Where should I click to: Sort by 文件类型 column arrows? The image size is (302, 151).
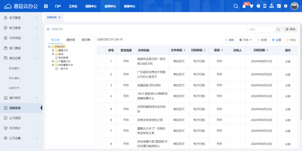(x=185, y=50)
